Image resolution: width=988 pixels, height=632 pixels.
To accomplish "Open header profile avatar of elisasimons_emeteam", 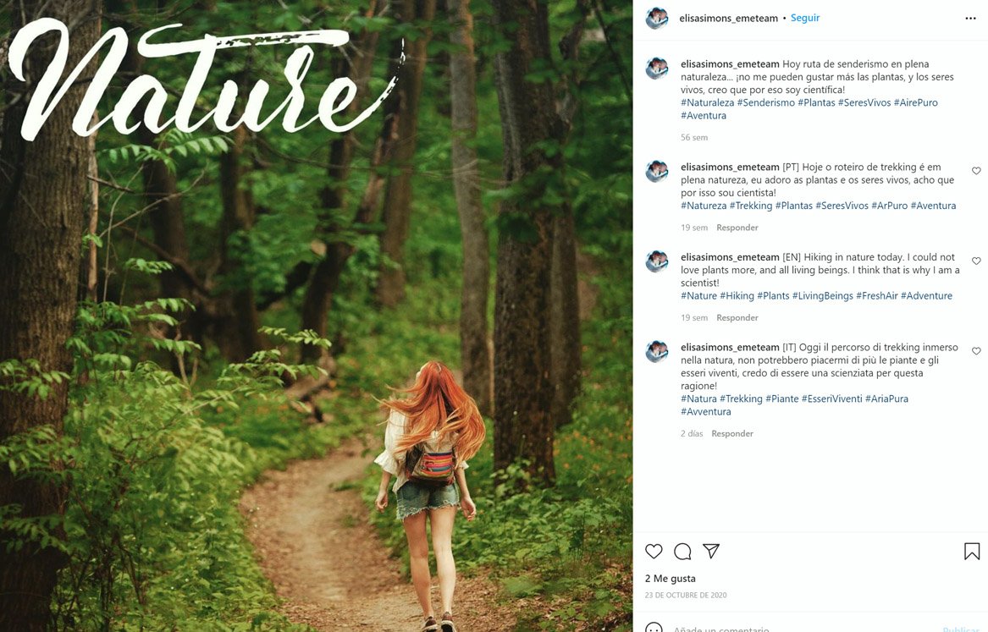I will pos(657,18).
